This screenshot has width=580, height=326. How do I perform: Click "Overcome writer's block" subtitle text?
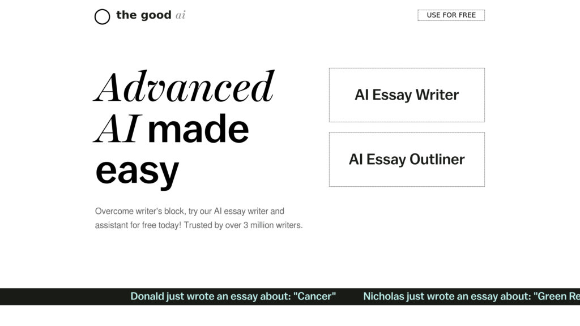(139, 211)
